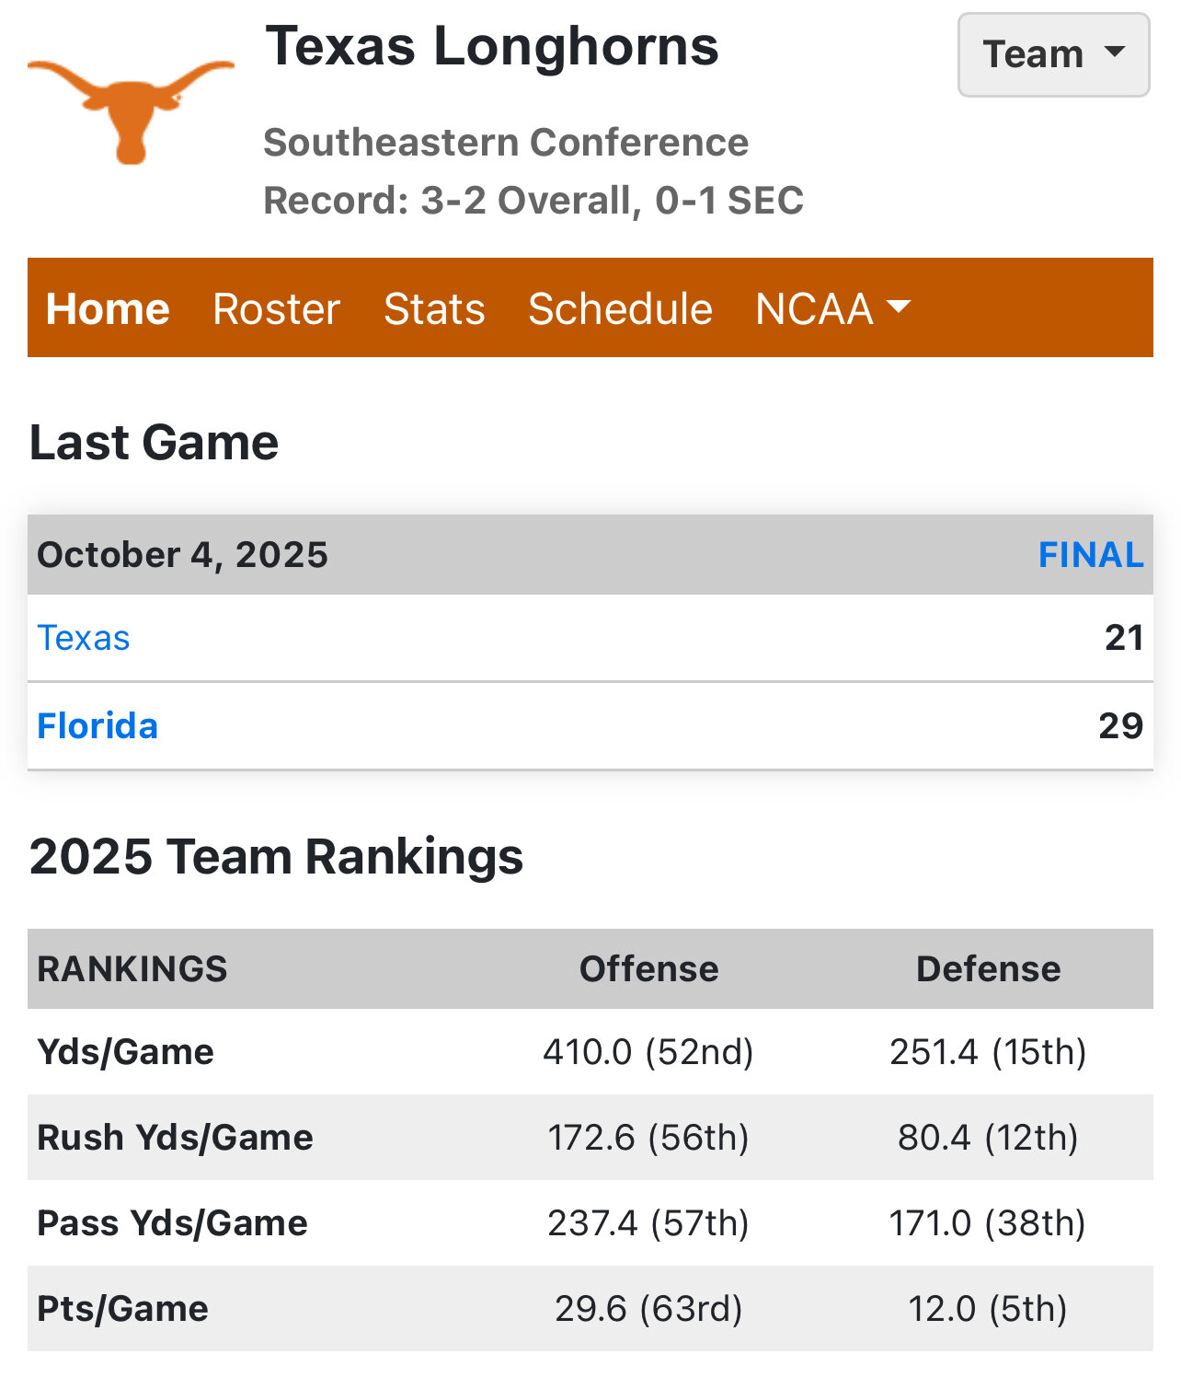Select the Offense column header
The height and width of the screenshot is (1389, 1181).
[648, 969]
